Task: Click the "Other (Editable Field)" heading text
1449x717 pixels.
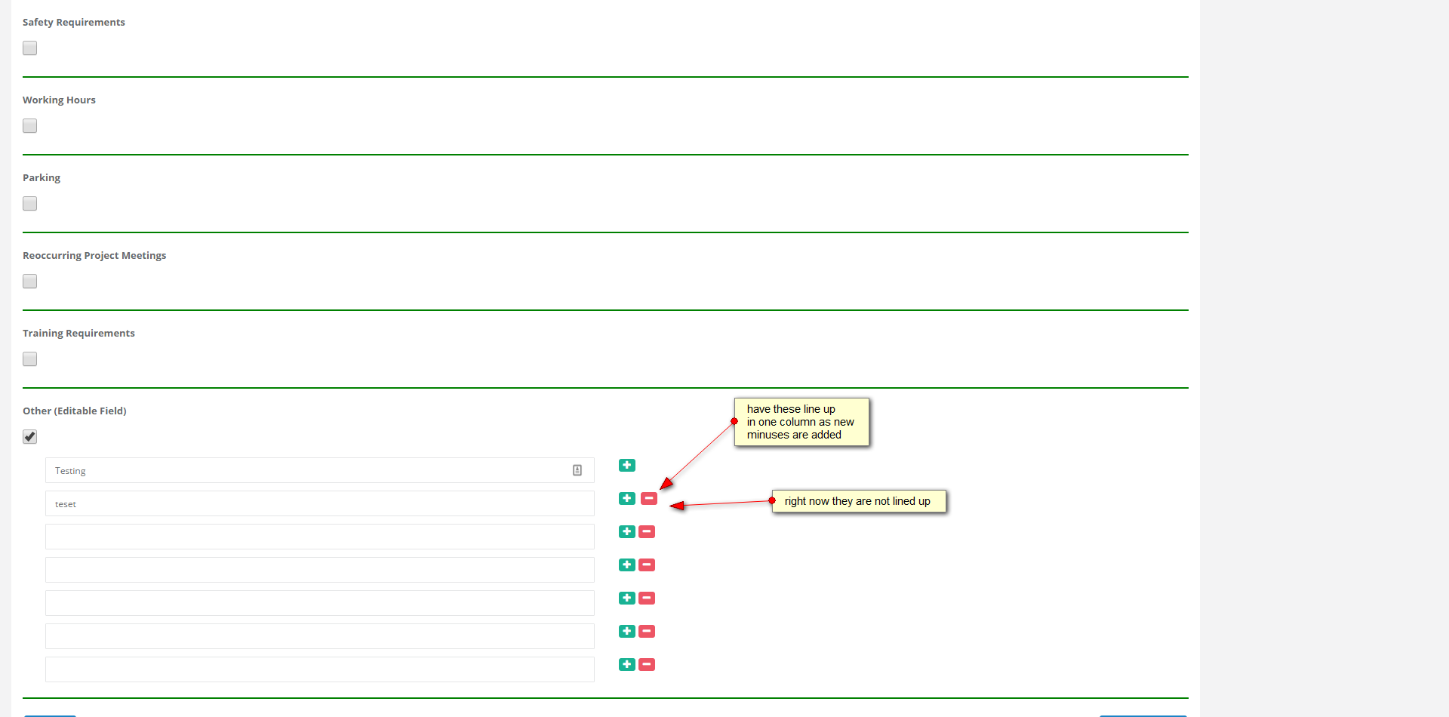Action: (75, 411)
